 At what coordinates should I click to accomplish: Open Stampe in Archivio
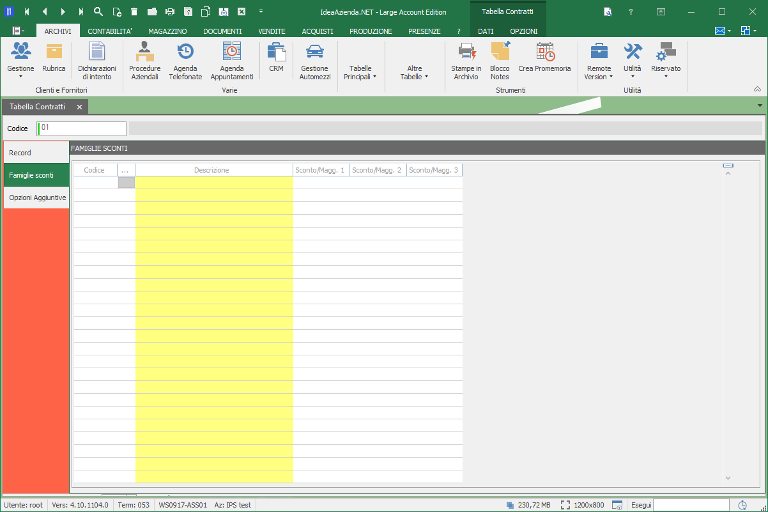click(466, 61)
